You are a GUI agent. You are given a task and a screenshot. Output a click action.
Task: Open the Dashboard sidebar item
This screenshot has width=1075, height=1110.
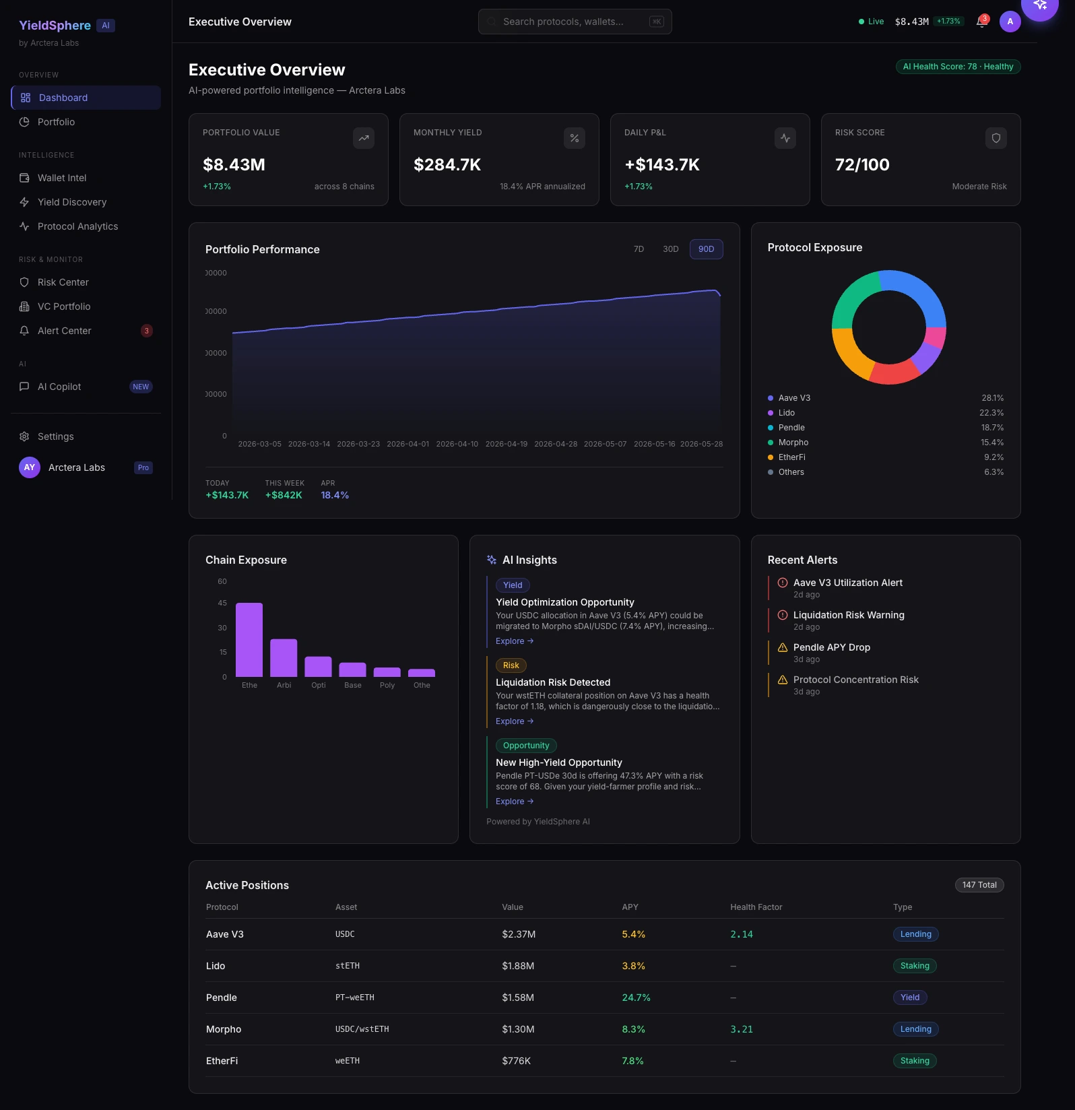click(86, 98)
